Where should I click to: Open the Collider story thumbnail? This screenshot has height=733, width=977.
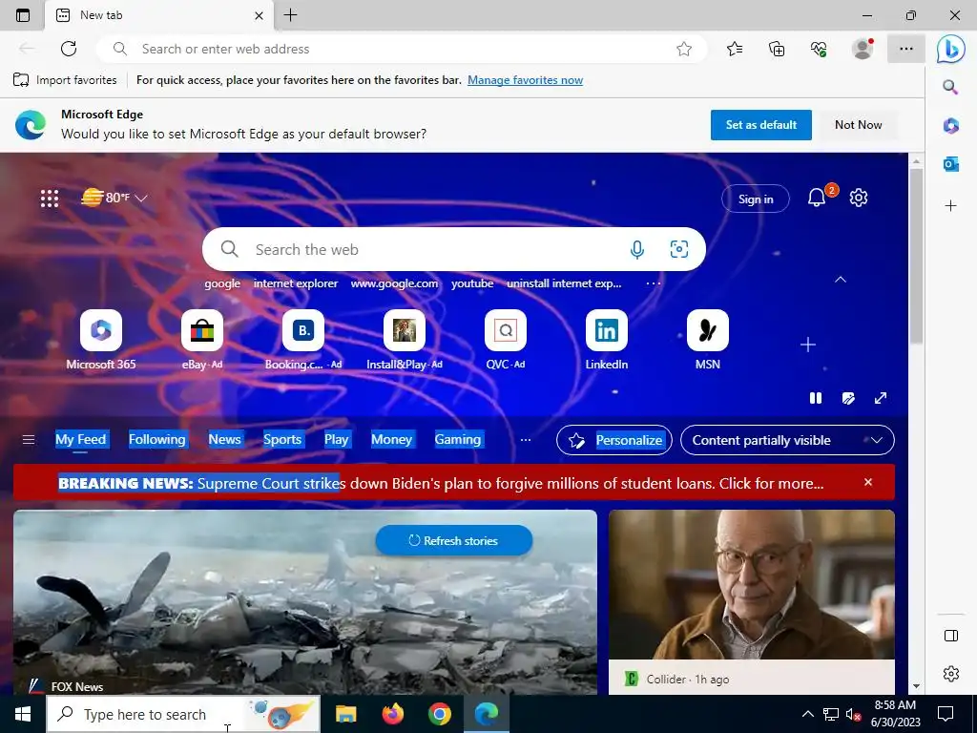[752, 585]
